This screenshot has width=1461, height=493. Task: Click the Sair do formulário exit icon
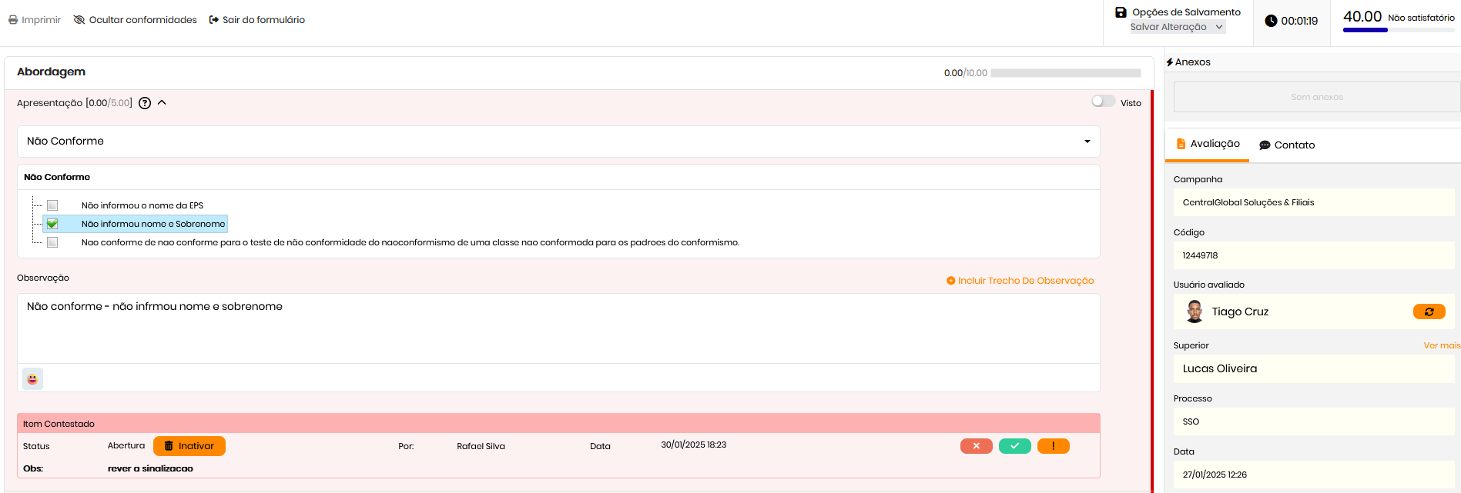click(x=214, y=20)
